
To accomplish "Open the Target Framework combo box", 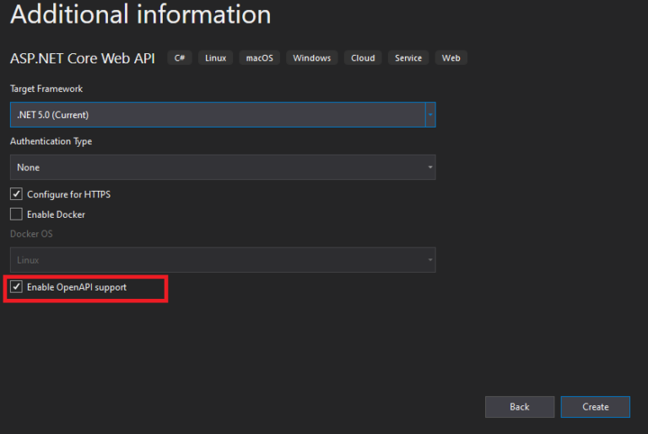I will pyautogui.click(x=217, y=115).
